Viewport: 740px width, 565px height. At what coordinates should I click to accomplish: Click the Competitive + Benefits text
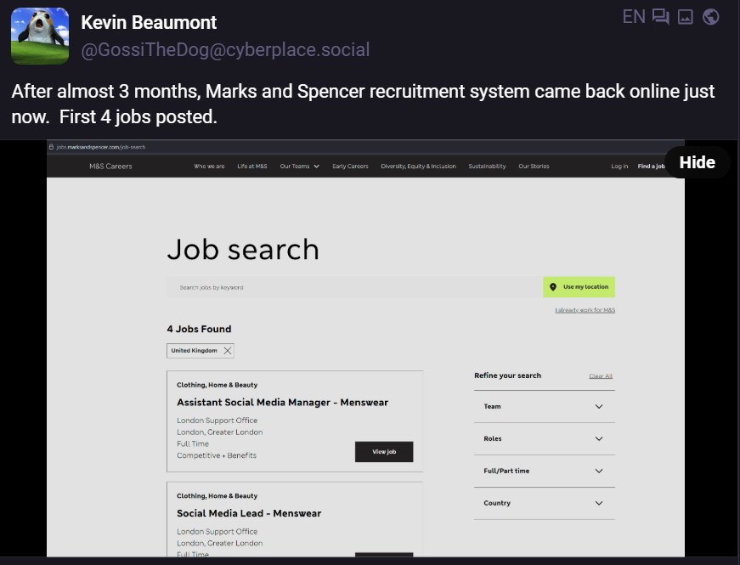point(217,455)
